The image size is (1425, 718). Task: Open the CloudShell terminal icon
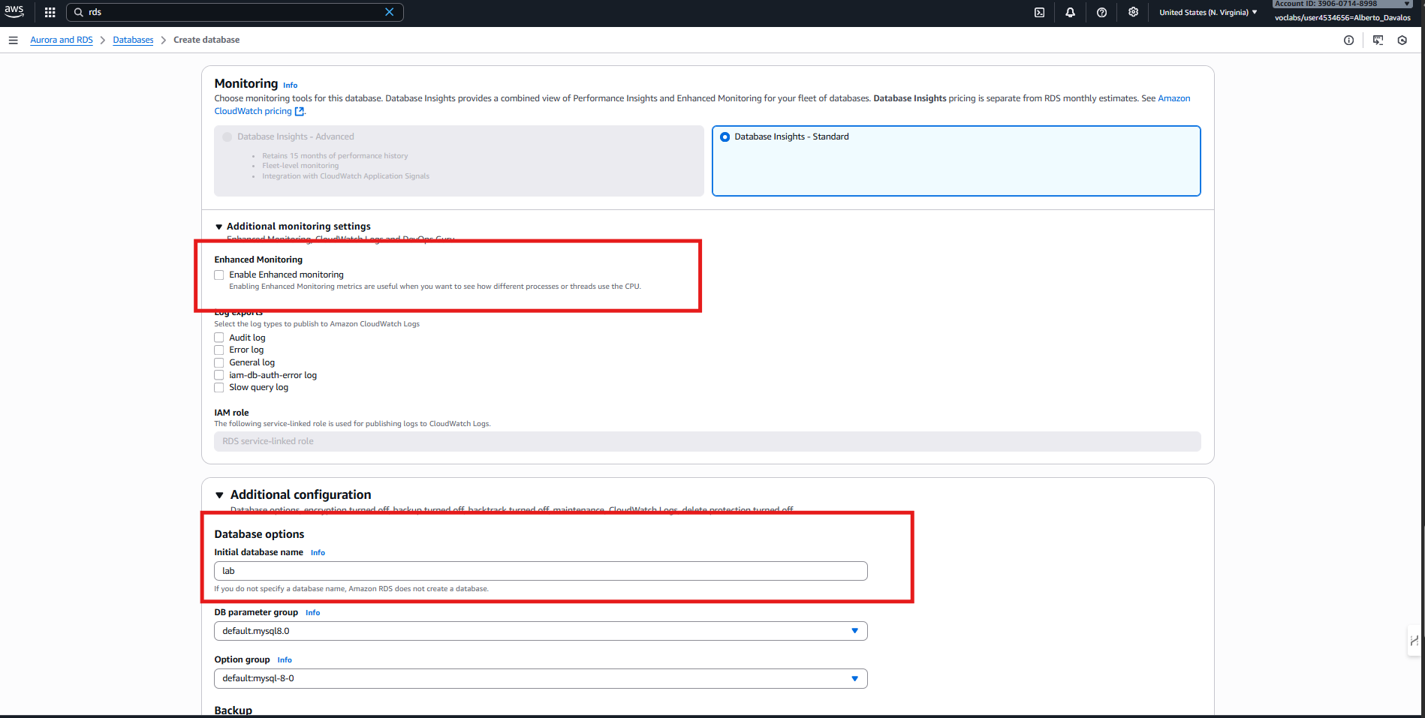[1039, 12]
